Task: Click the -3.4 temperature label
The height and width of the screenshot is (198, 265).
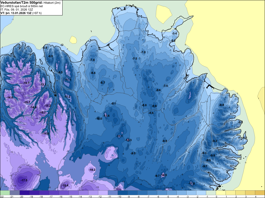Action: coord(174,33)
